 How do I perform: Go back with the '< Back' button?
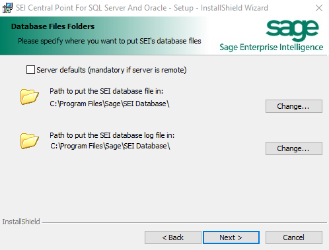coord(173,237)
